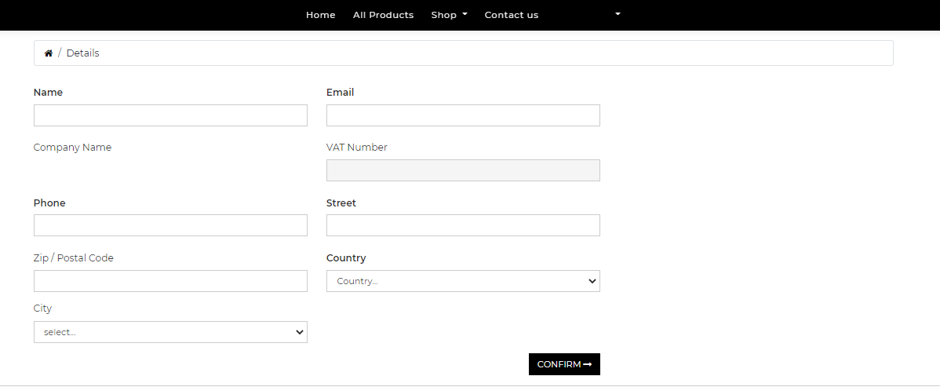This screenshot has width=940, height=387.
Task: Expand the Shop dropdown menu
Action: [x=449, y=15]
